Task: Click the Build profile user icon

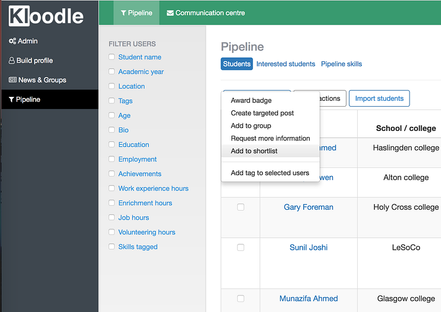Action: pos(12,61)
